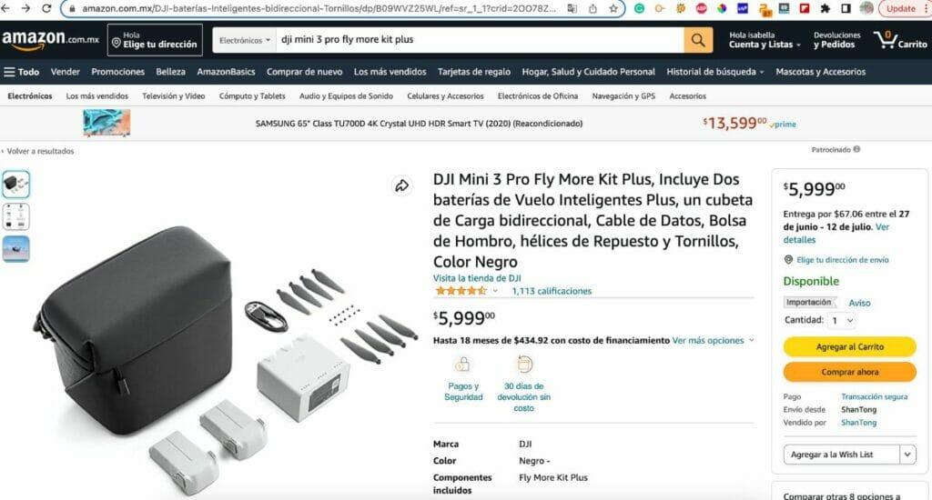
Task: Click the Agregar al Carrito button
Action: click(x=849, y=346)
